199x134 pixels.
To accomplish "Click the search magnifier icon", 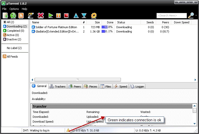I will click(191, 15).
